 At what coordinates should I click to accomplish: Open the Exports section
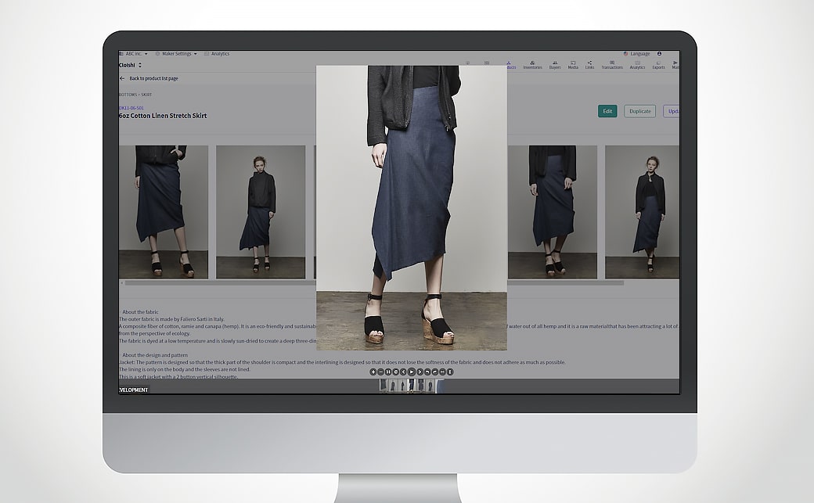click(659, 65)
